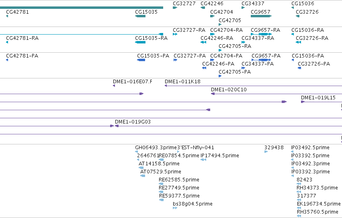342x218 pixels.
Task: Click clone DME1-019G03 label
Action: (133, 121)
